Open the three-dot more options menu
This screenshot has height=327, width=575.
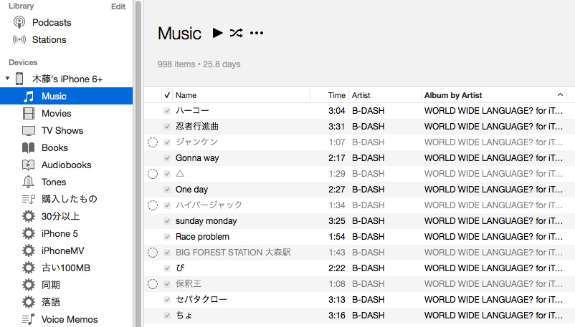(x=257, y=33)
